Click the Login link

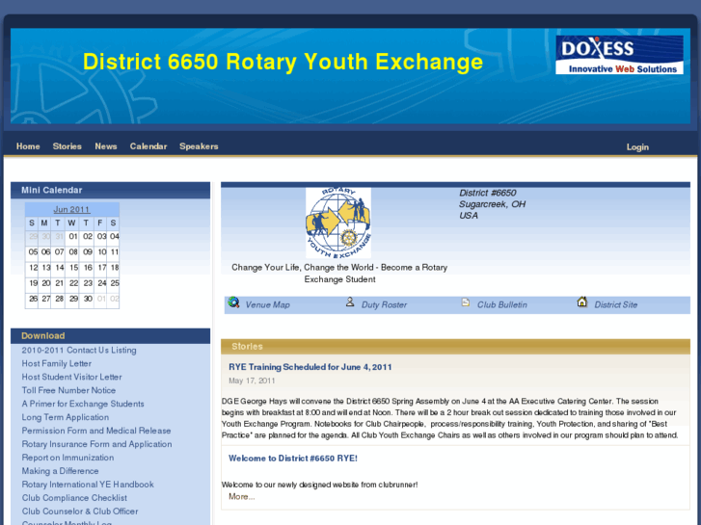click(x=637, y=147)
